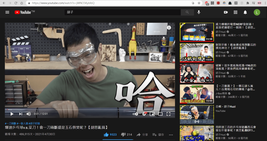
Task: Open Chrome's three-dot browser menu
Action: coord(265,3)
